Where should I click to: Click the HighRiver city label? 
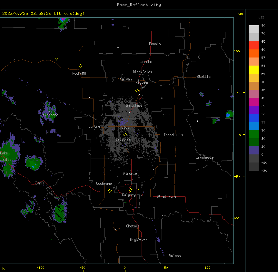click(x=139, y=240)
